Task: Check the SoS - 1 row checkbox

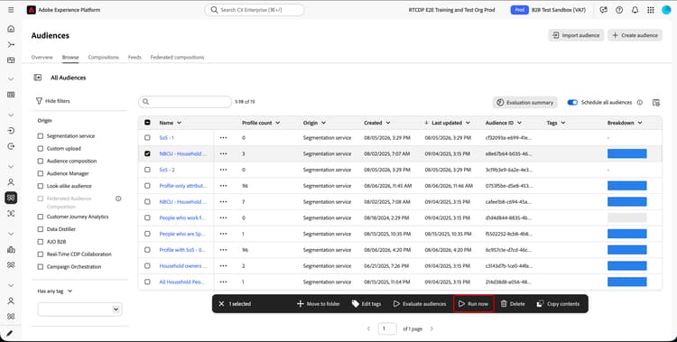Action: [x=147, y=138]
